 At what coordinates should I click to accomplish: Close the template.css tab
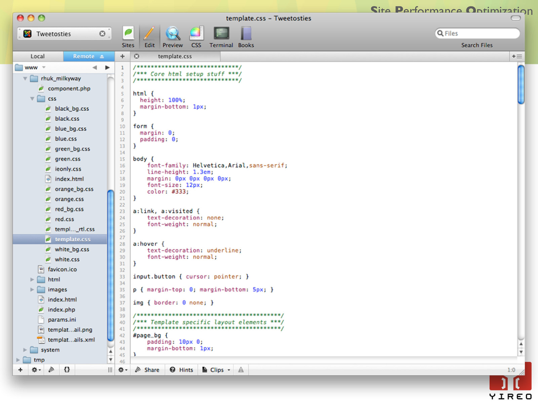(137, 56)
